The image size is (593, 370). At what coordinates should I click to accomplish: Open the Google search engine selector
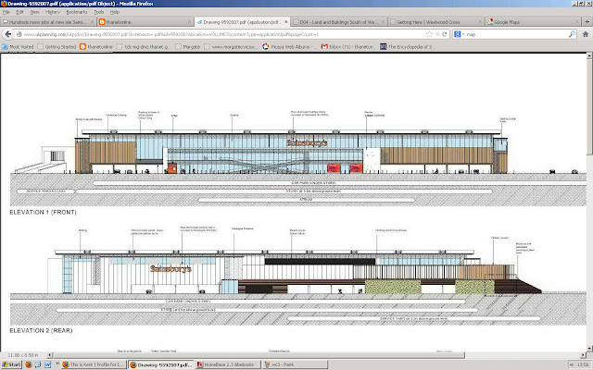point(459,34)
